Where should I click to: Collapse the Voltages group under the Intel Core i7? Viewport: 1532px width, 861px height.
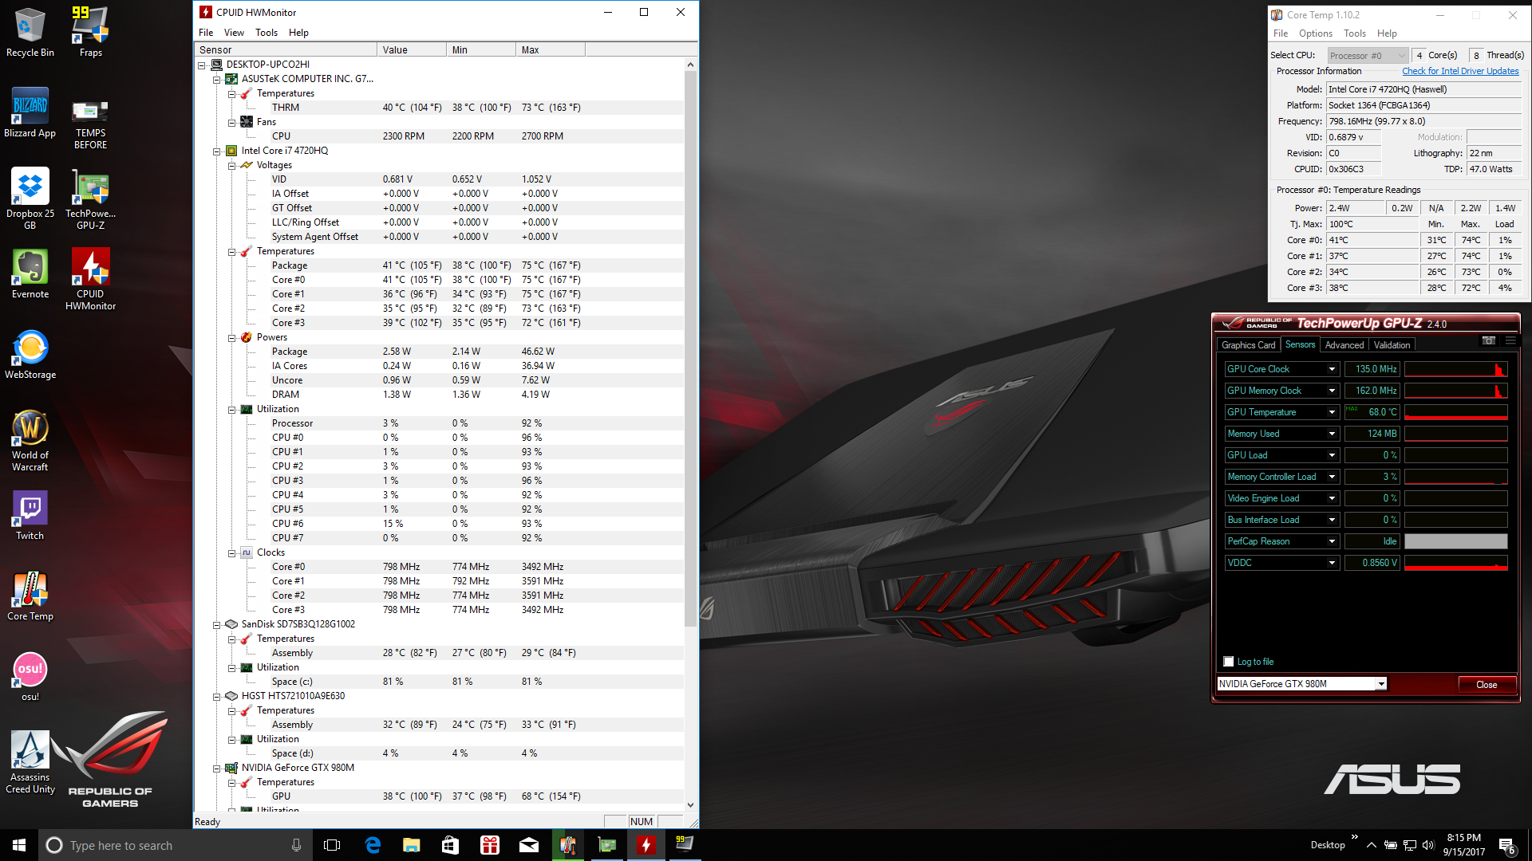pyautogui.click(x=231, y=165)
